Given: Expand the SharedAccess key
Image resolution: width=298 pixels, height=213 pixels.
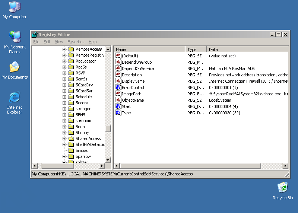Looking at the screenshot, I should coord(64,139).
